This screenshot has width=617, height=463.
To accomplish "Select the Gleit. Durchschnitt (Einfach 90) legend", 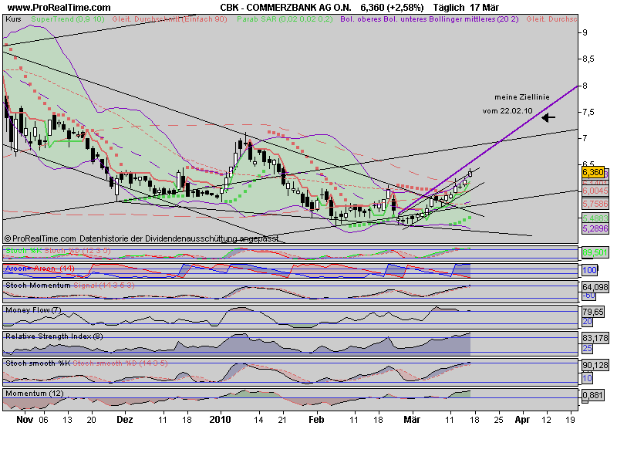I will click(x=170, y=19).
